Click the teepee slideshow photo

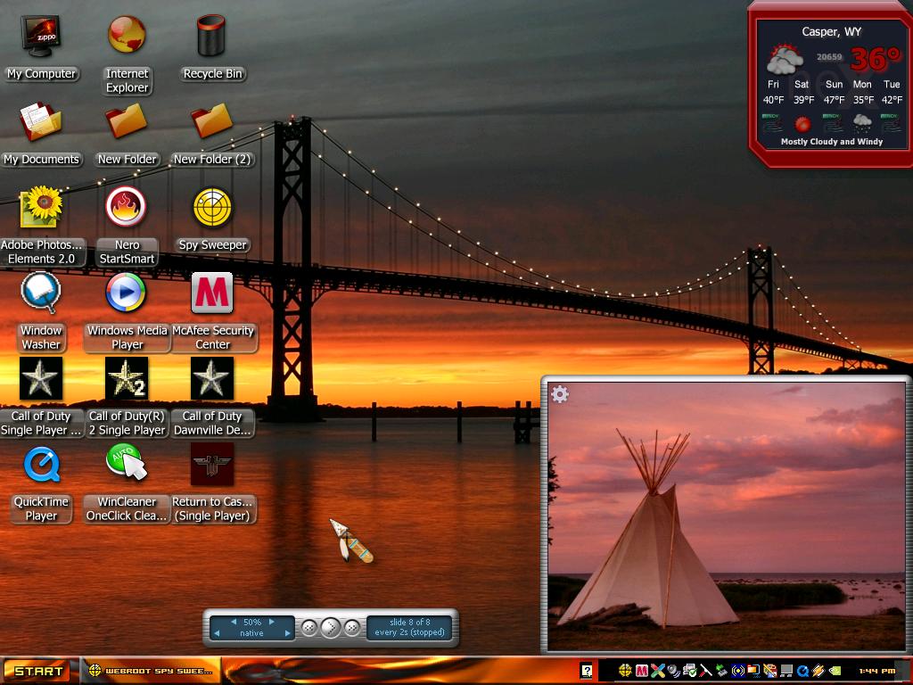pyautogui.click(x=726, y=516)
